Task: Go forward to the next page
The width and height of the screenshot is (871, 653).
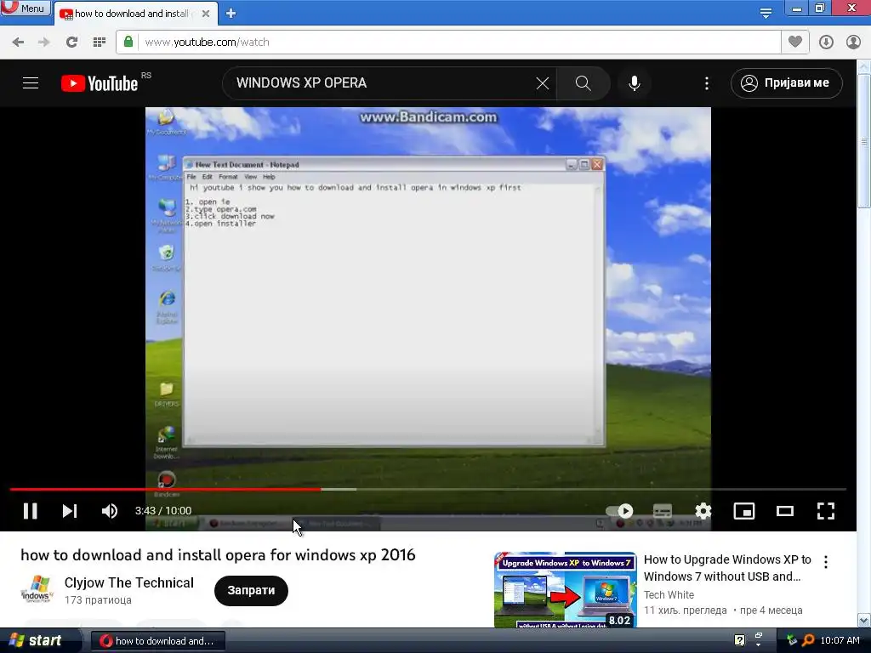Action: (43, 43)
